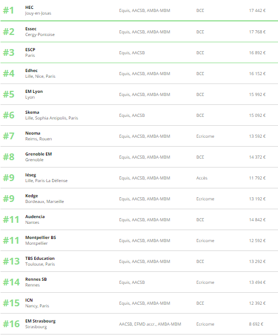Image resolution: width=278 pixels, height=335 pixels.
Task: Click the #1 rank number
Action: pyautogui.click(x=8, y=10)
